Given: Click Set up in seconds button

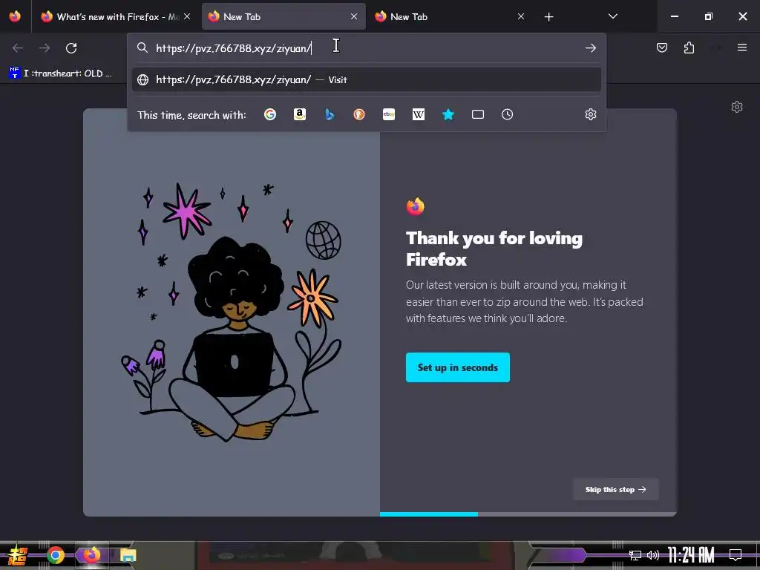Looking at the screenshot, I should click(457, 367).
